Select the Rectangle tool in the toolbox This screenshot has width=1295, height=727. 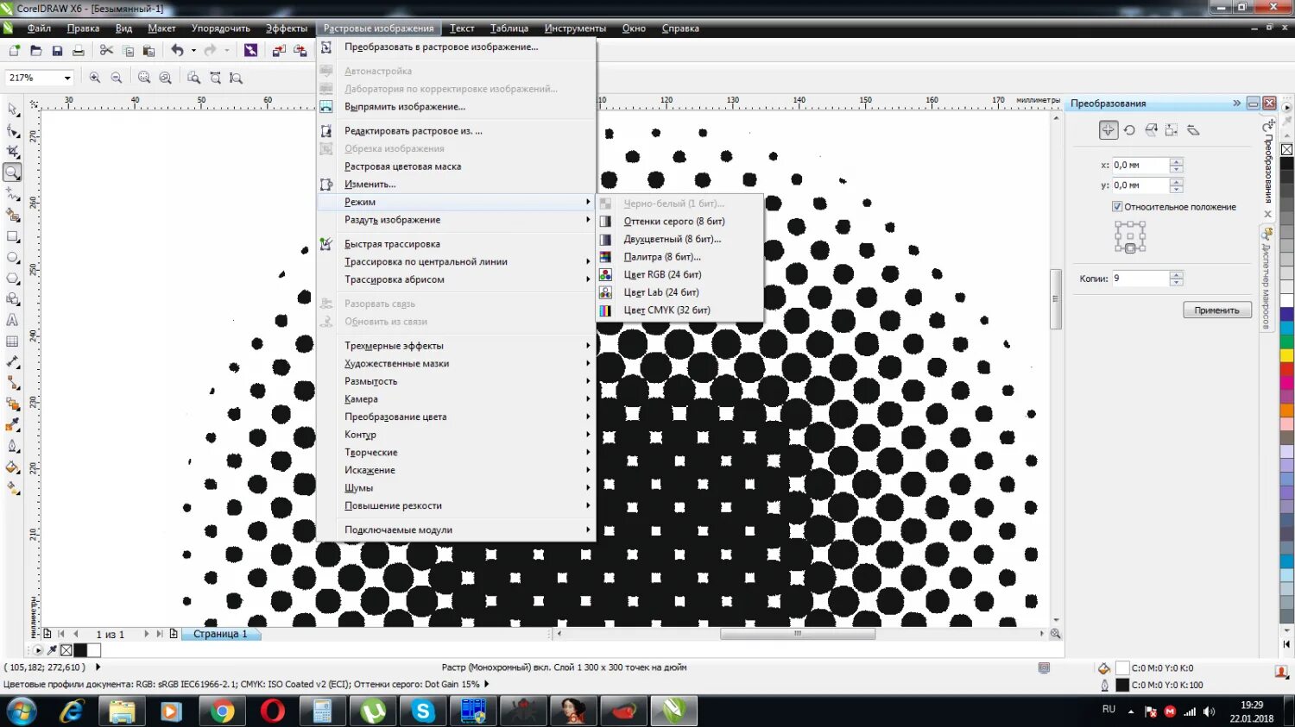12,235
